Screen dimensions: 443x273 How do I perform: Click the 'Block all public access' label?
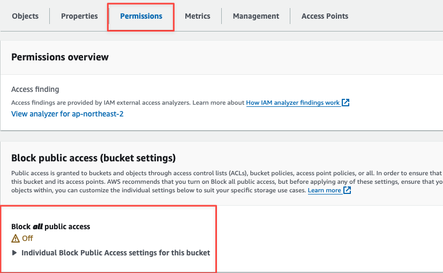point(51,227)
